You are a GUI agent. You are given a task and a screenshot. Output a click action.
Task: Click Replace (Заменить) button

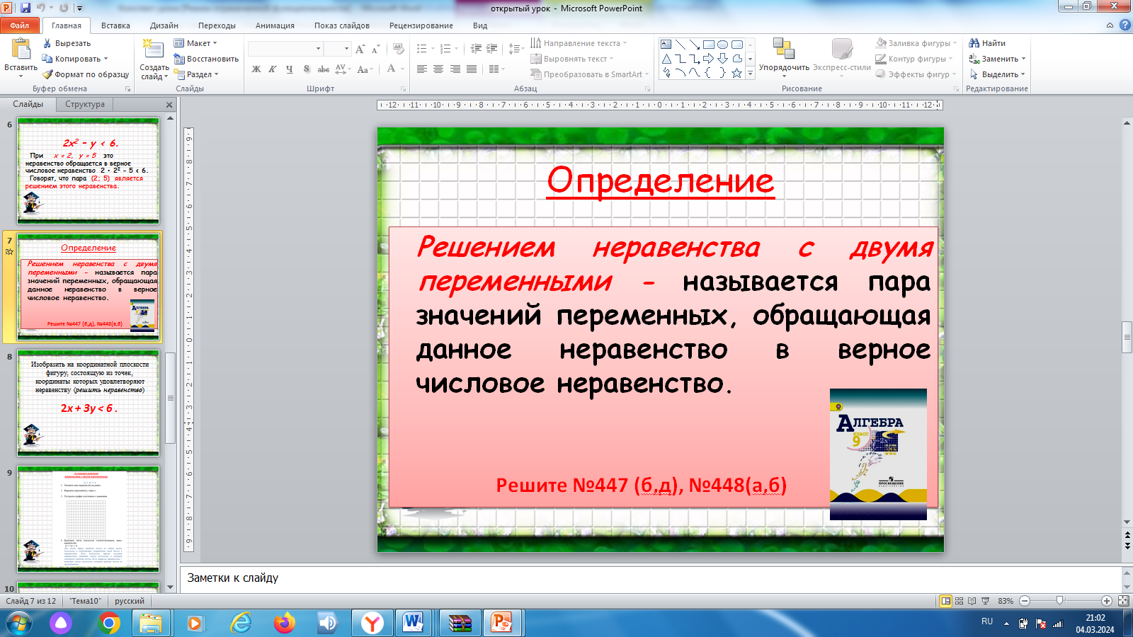tap(997, 59)
